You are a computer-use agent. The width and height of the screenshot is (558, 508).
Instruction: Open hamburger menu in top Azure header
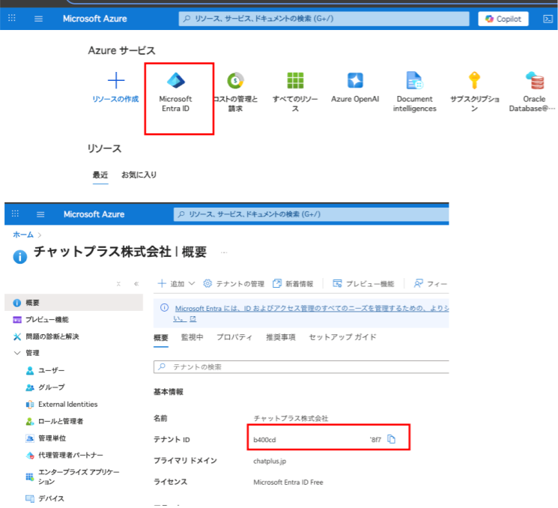38,19
